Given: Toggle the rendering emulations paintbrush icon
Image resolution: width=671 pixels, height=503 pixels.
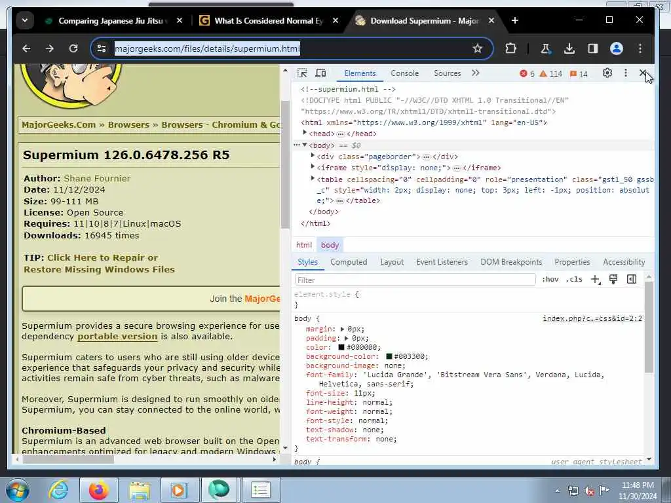Looking at the screenshot, I should coord(613,279).
